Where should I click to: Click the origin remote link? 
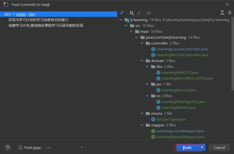[21, 14]
